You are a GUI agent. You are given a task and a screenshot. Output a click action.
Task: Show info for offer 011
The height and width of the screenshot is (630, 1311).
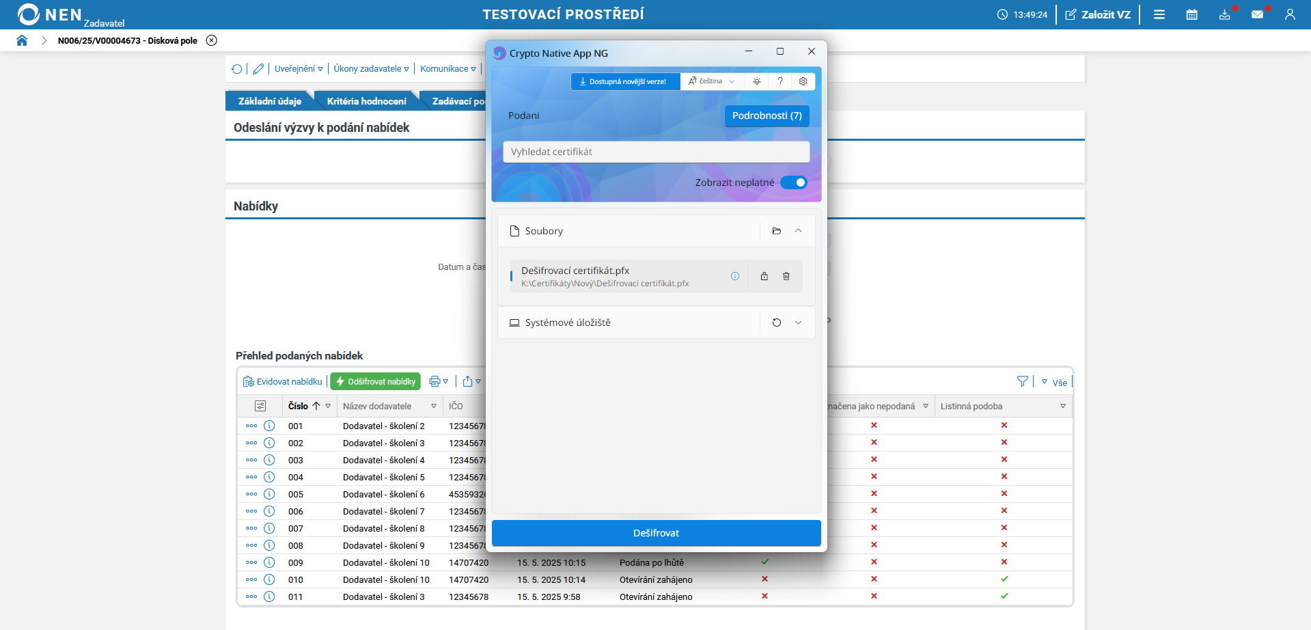269,597
